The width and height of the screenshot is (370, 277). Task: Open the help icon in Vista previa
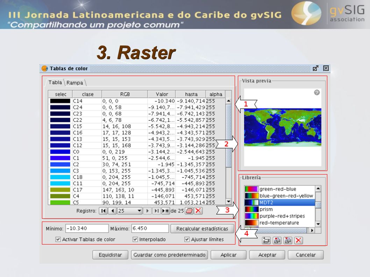[317, 93]
